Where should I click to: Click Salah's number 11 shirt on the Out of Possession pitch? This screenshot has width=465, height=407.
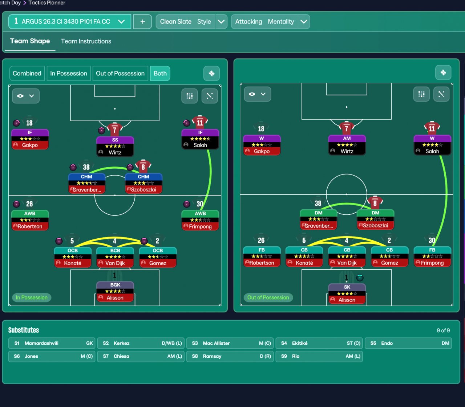tap(432, 128)
